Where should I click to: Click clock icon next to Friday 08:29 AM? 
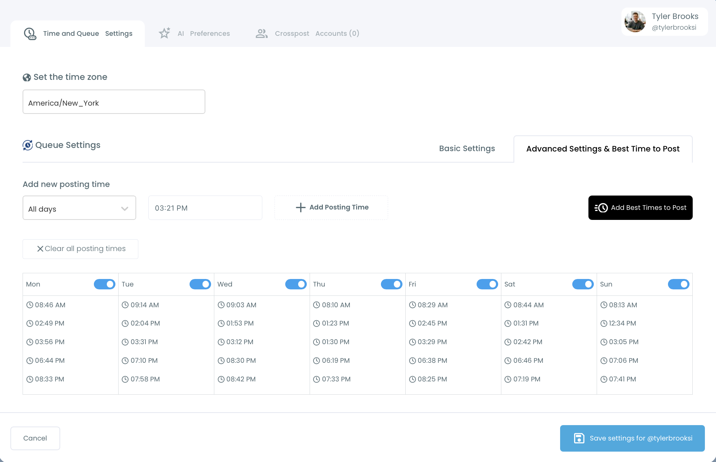pos(412,305)
